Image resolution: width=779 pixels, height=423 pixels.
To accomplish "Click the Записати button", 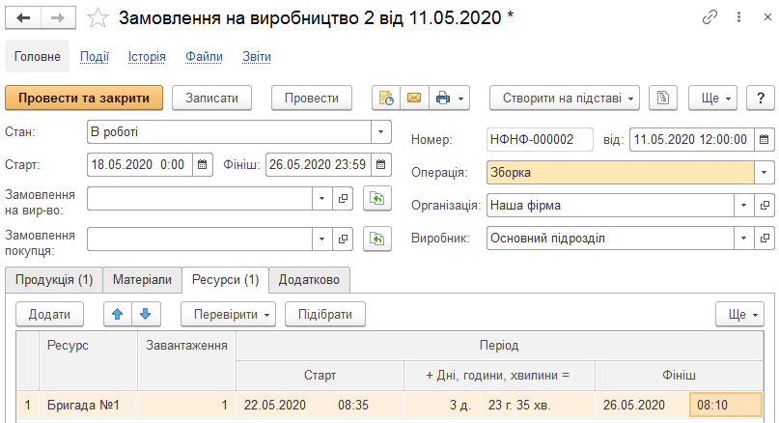I will click(x=211, y=98).
